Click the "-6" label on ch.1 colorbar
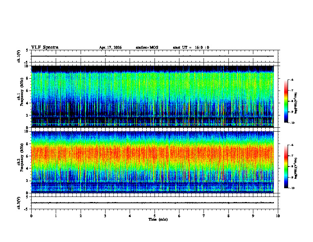This screenshot has width=313, height=242. [292, 79]
